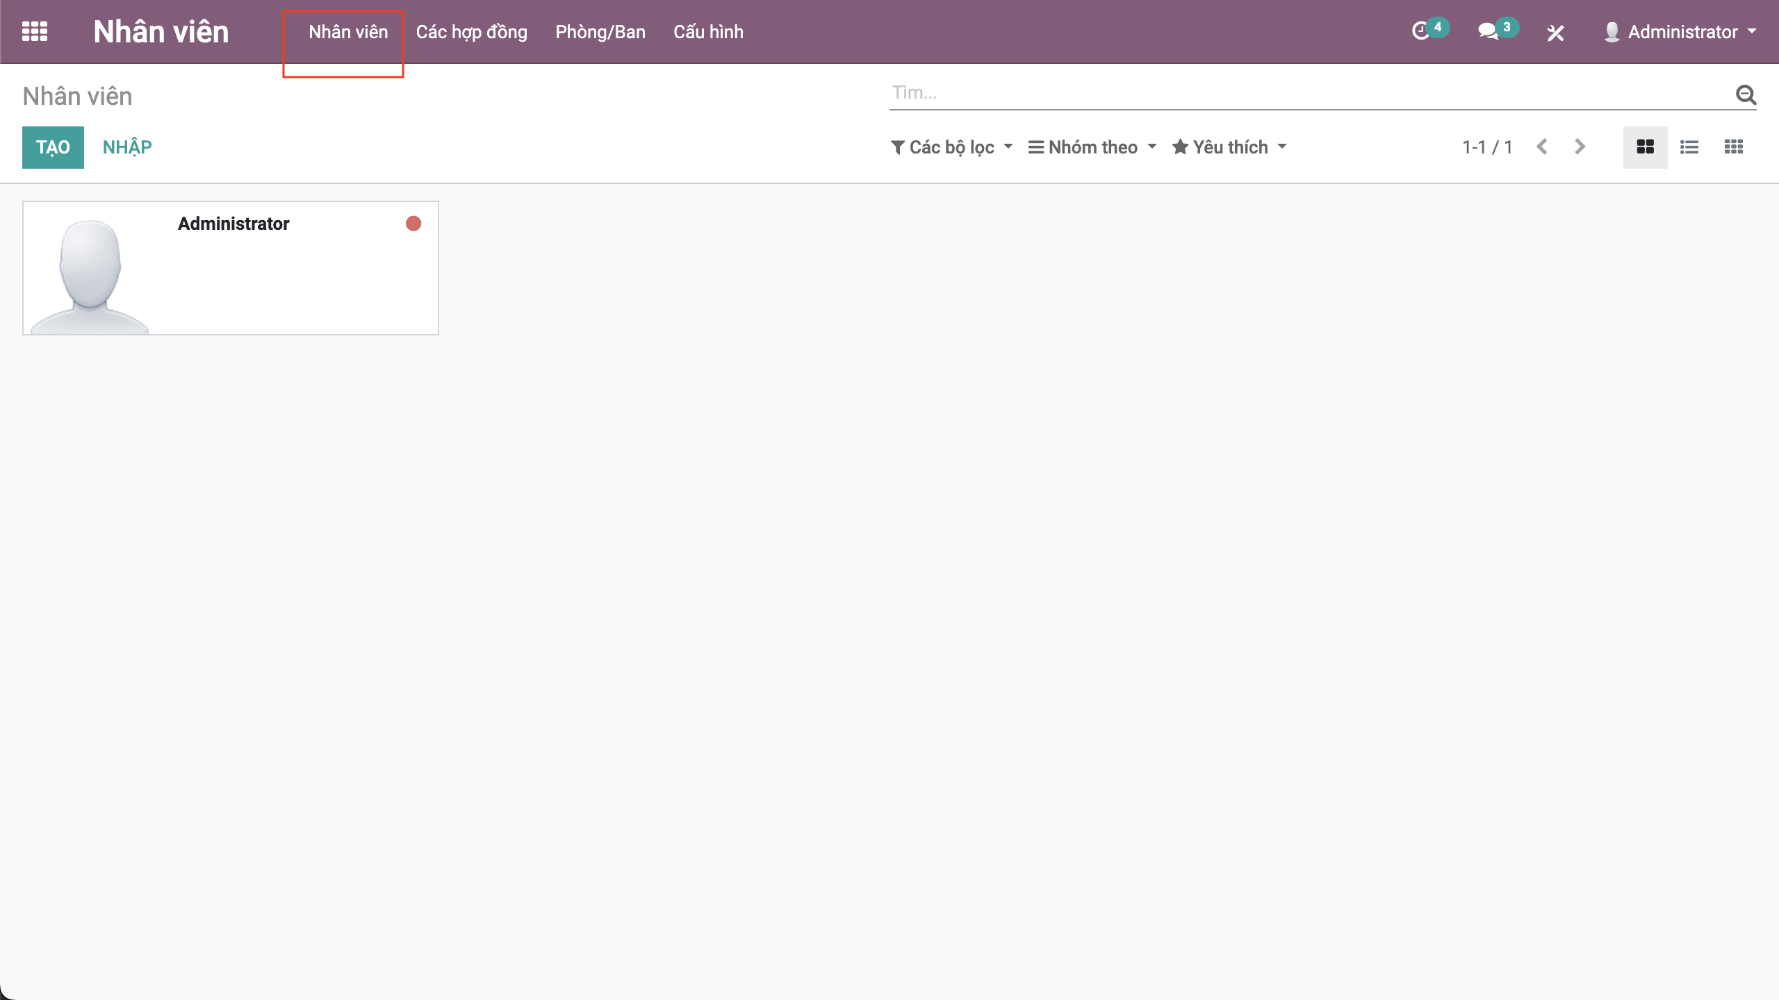
Task: Go to previous page arrow
Action: click(x=1542, y=147)
